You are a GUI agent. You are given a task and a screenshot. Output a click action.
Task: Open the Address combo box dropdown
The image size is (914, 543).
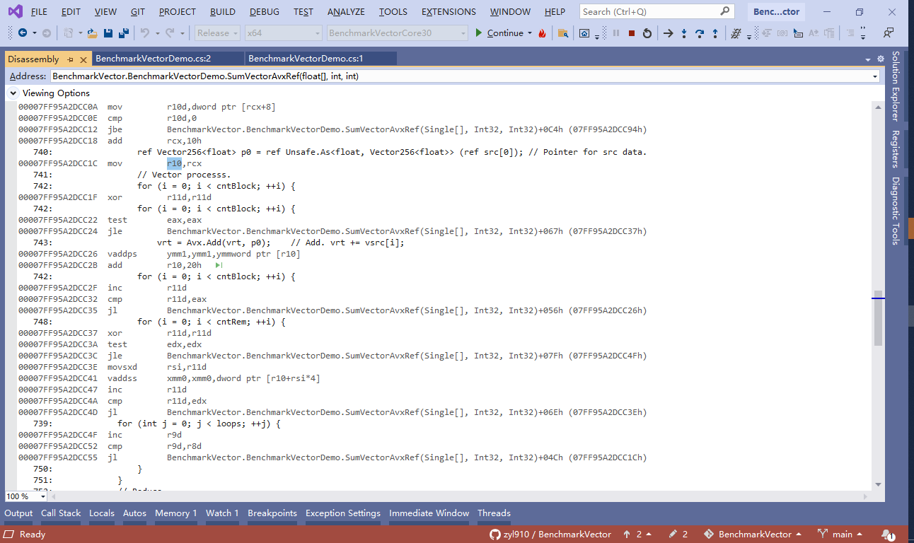click(x=875, y=76)
